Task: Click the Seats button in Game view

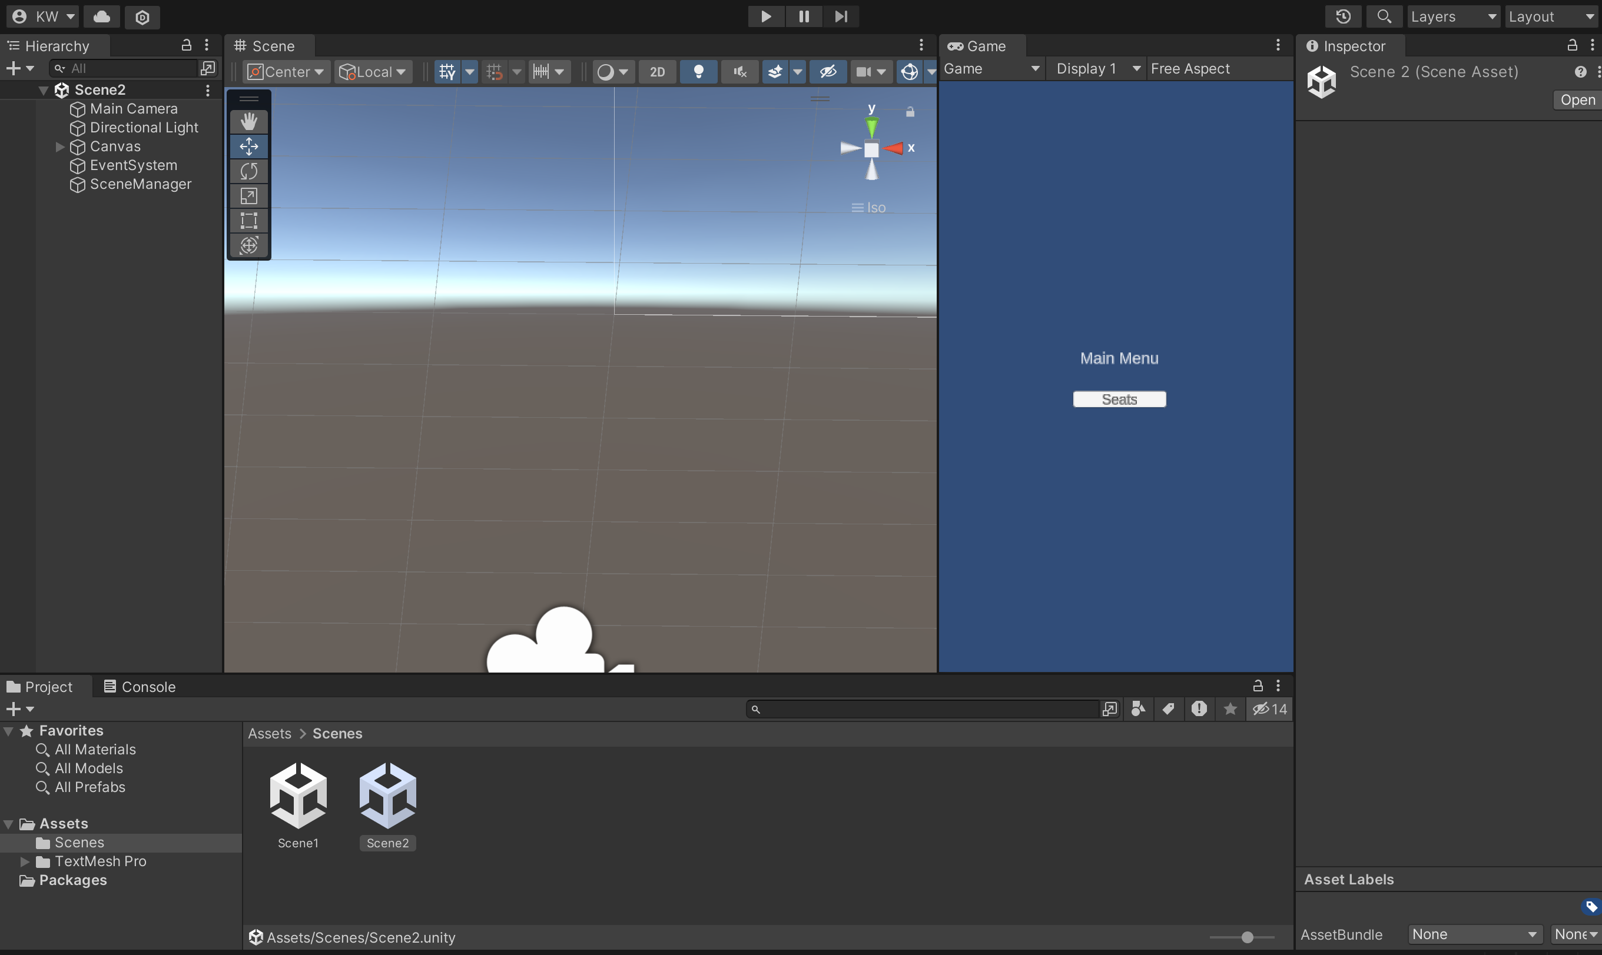Action: click(1119, 399)
